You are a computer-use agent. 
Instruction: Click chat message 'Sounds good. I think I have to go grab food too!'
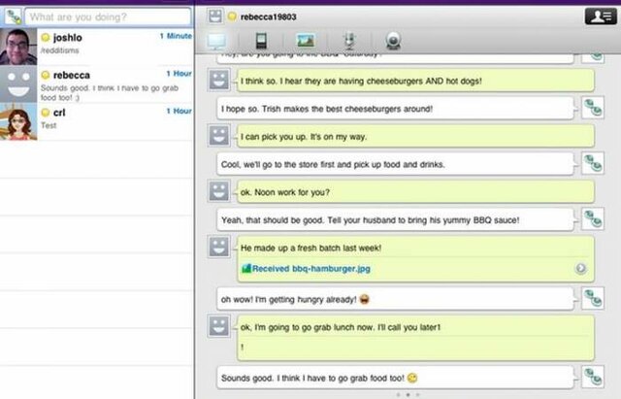pos(395,378)
